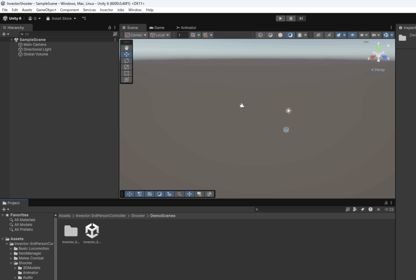Click the Project panel search field

point(300,209)
